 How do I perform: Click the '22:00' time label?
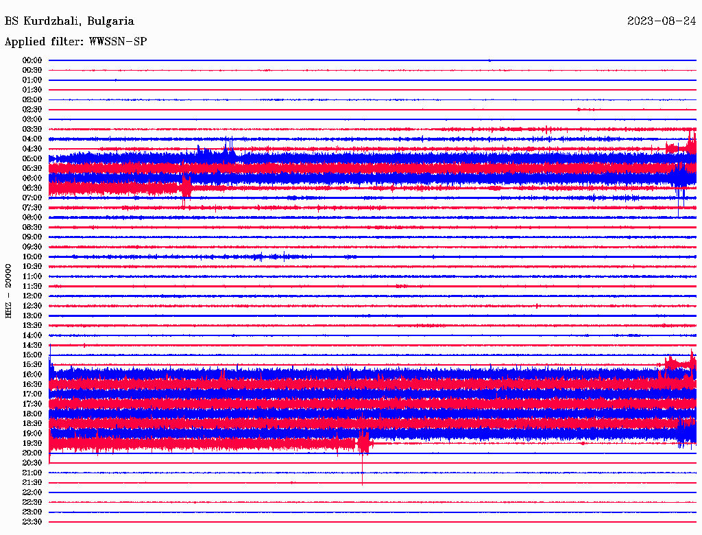click(x=32, y=492)
